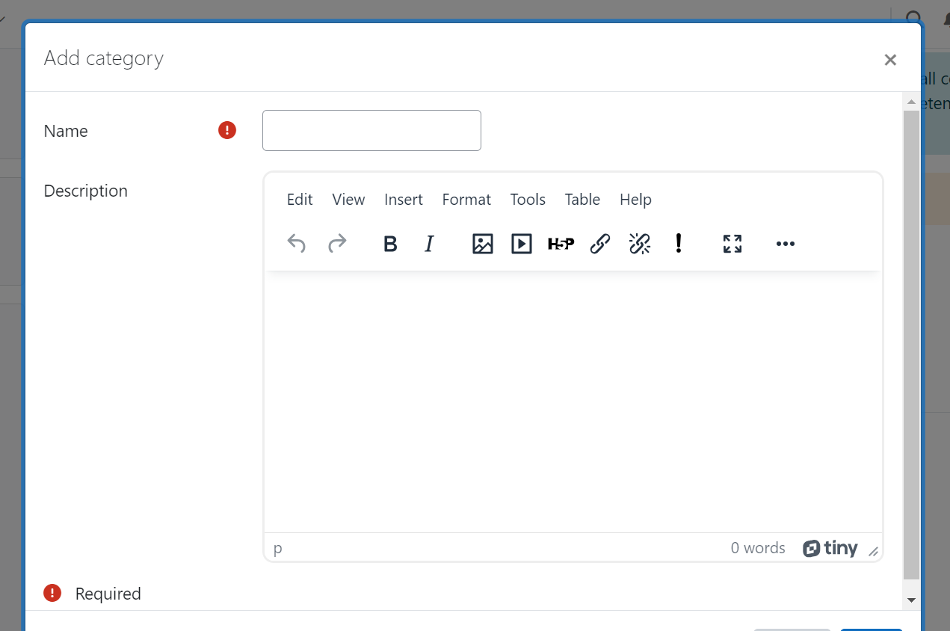Viewport: 950px width, 631px height.
Task: Open the H5P content inserter
Action: click(561, 244)
